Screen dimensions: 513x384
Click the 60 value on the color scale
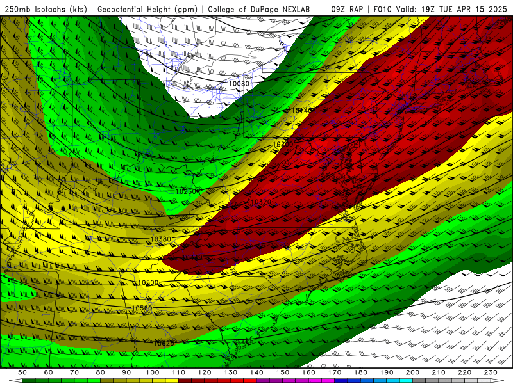(48, 372)
